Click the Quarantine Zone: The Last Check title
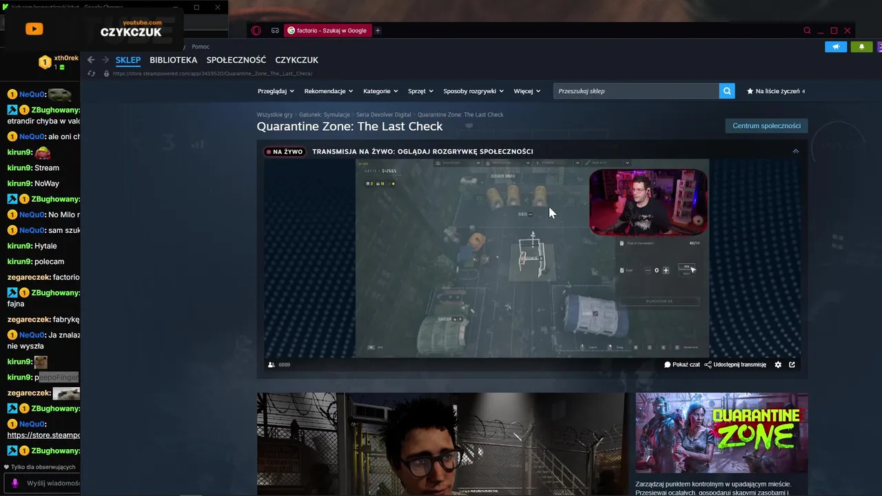 coord(349,127)
